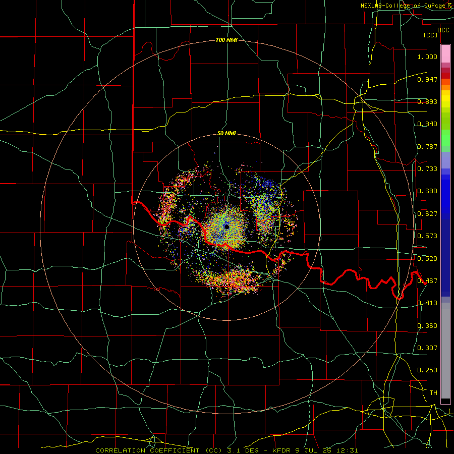Click the dark blue color bar section
This screenshot has width=454, height=454.
[x=445, y=258]
